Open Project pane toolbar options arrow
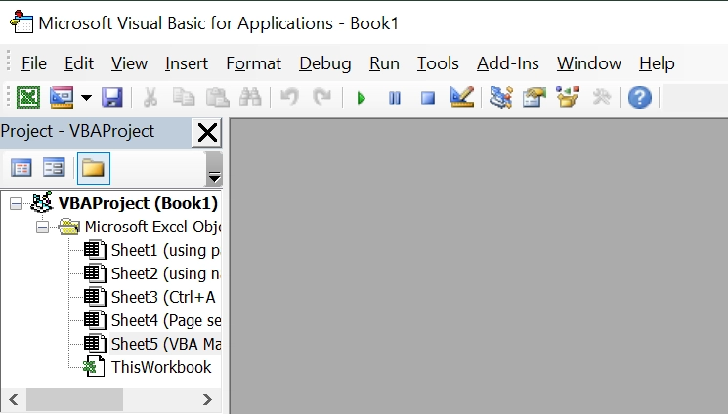This screenshot has width=728, height=414. pyautogui.click(x=214, y=170)
